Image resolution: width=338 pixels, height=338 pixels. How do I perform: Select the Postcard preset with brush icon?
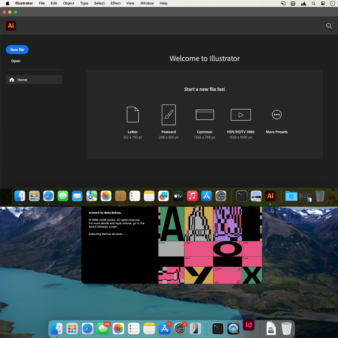click(169, 115)
